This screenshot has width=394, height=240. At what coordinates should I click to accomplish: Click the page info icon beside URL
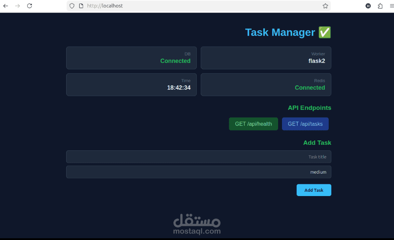click(81, 6)
